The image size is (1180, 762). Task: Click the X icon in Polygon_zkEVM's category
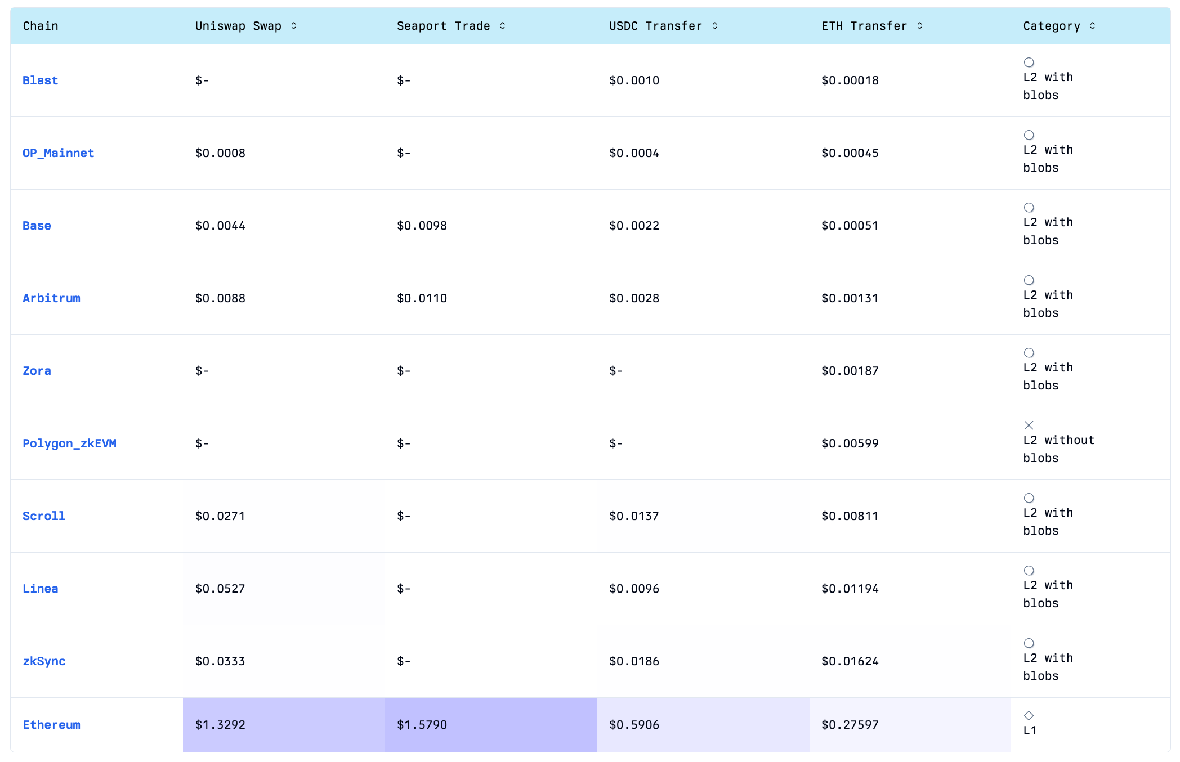pyautogui.click(x=1029, y=425)
